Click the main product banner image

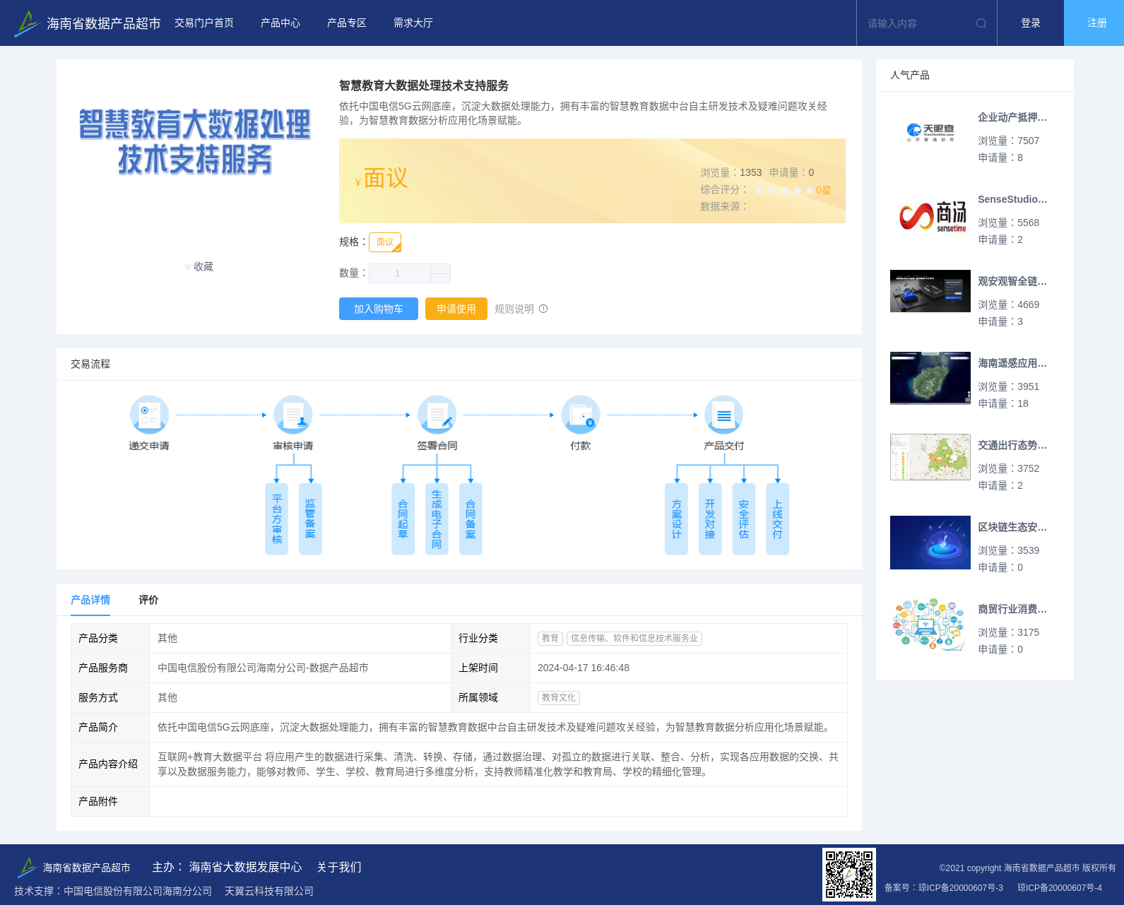point(194,143)
